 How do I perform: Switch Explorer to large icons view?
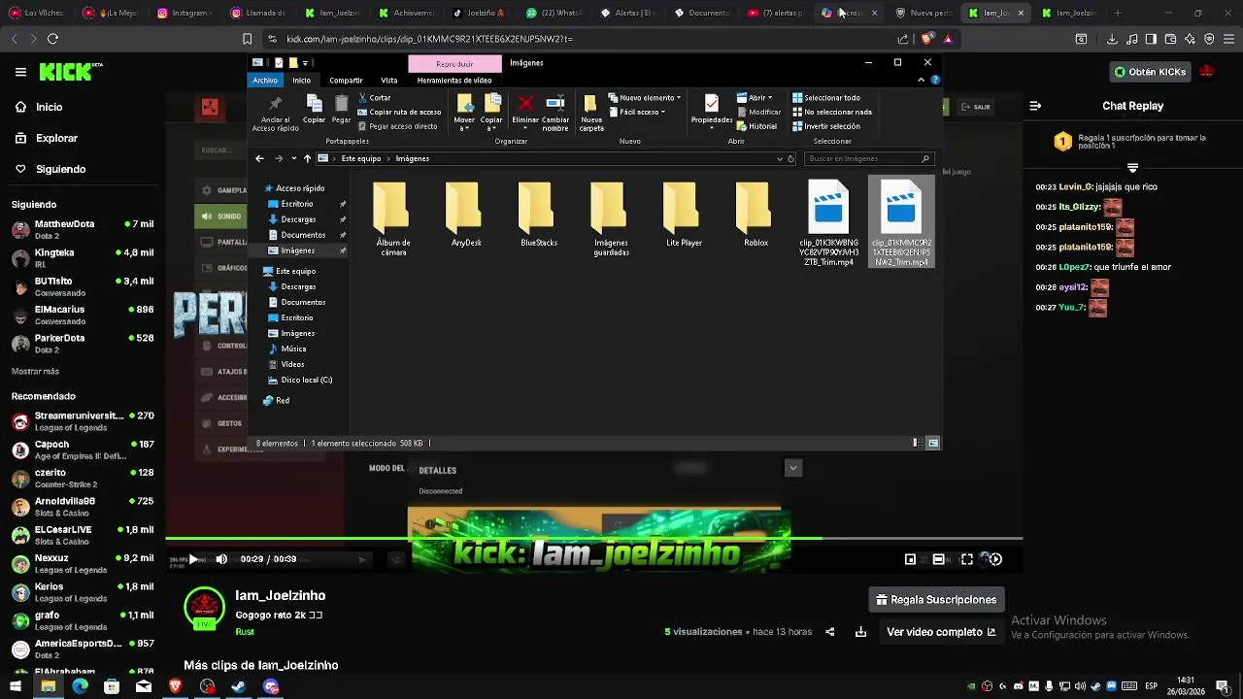(x=933, y=443)
